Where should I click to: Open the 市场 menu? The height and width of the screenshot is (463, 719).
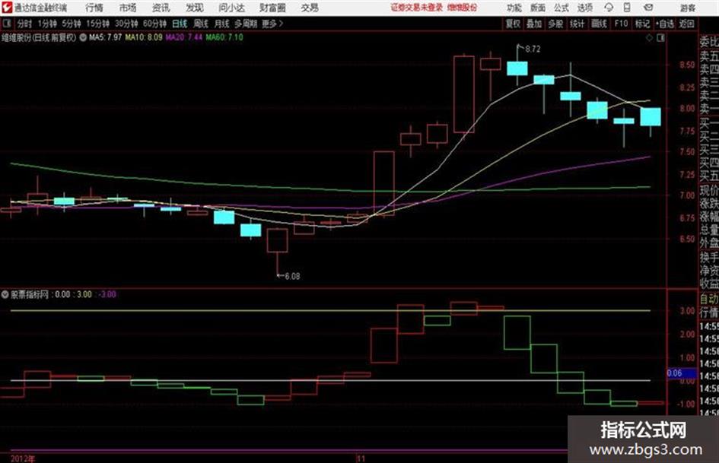tap(128, 8)
